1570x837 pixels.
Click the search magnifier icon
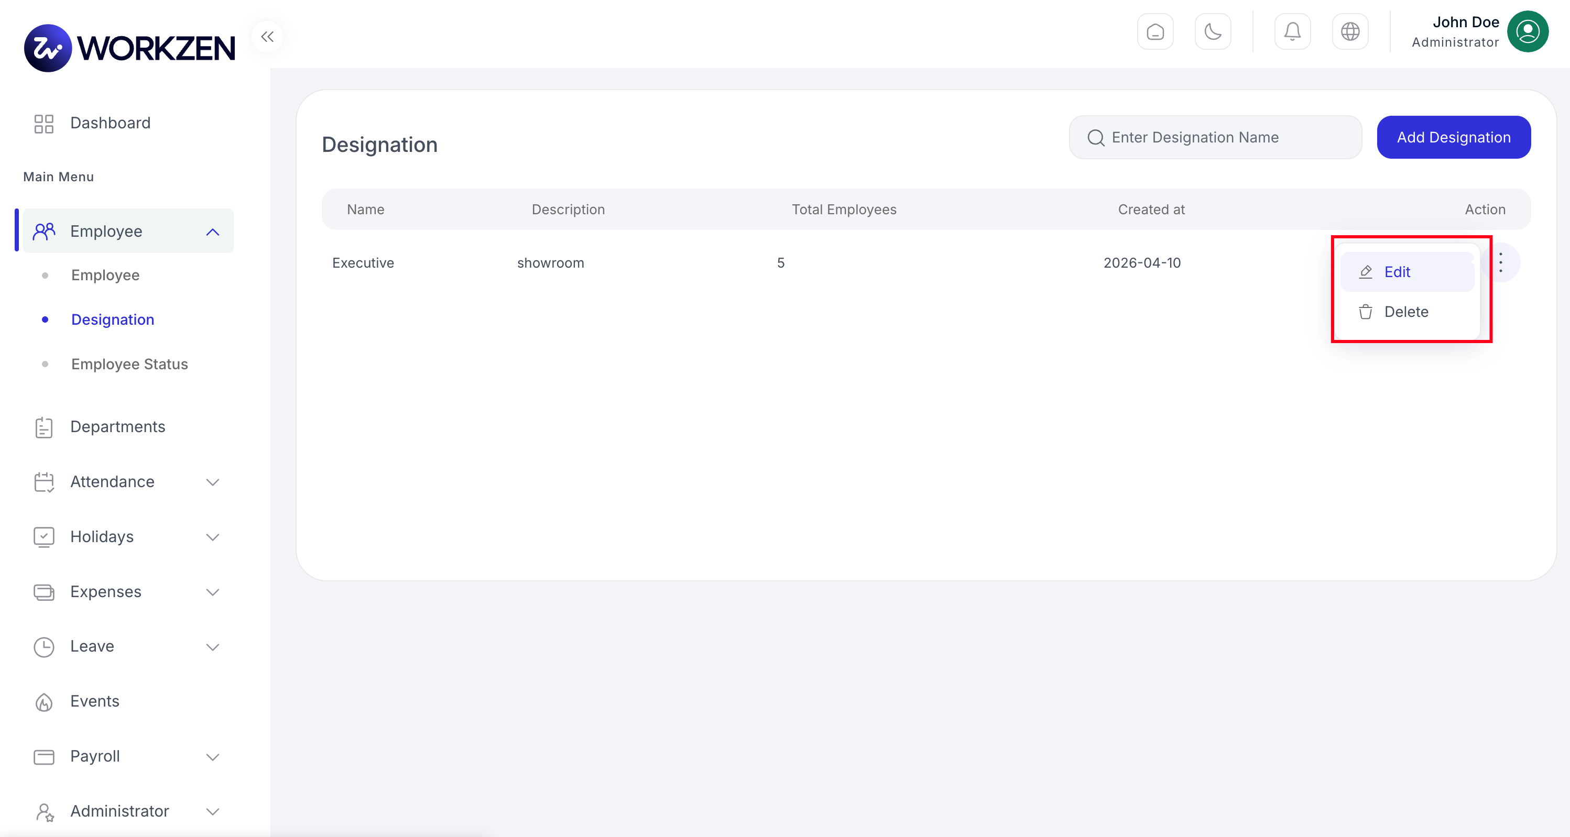tap(1096, 138)
